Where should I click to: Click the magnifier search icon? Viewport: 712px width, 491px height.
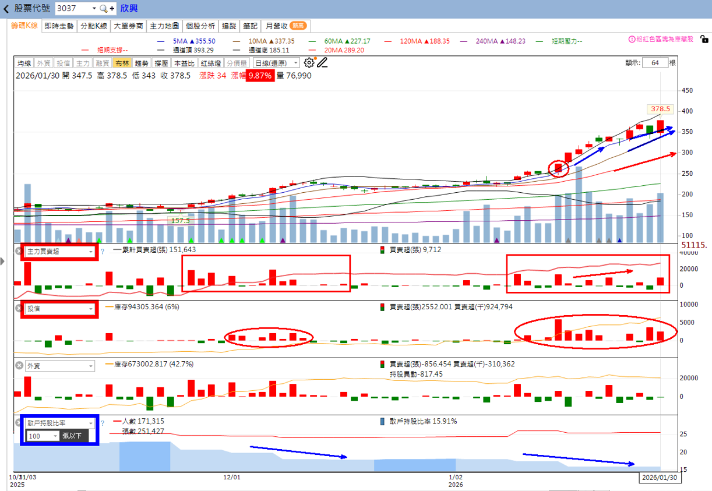103,9
